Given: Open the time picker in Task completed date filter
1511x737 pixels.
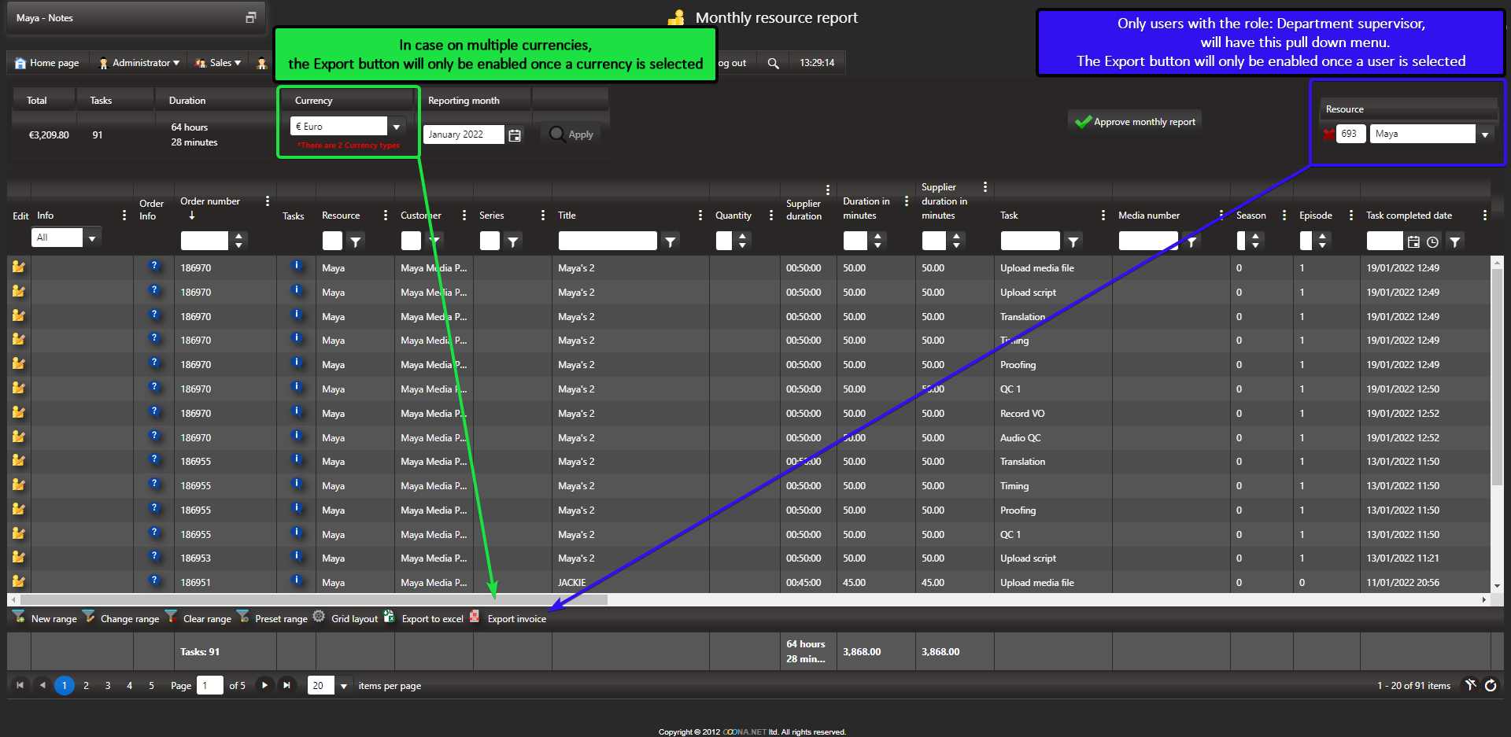Looking at the screenshot, I should click(x=1432, y=242).
